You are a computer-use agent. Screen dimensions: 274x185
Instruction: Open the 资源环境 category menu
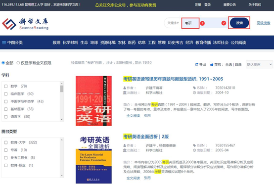tap(108, 43)
